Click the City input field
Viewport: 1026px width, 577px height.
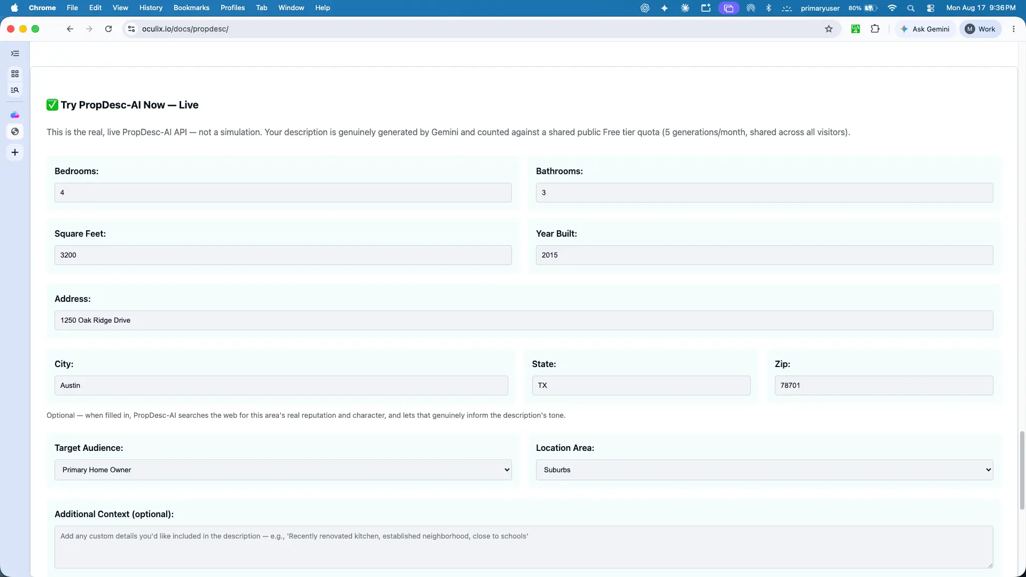pos(281,386)
